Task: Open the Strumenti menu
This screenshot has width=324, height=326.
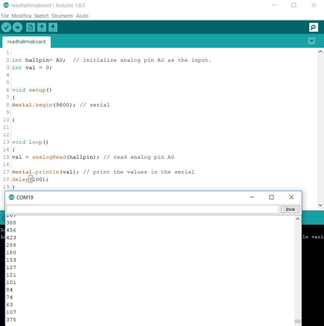Action: click(x=62, y=16)
